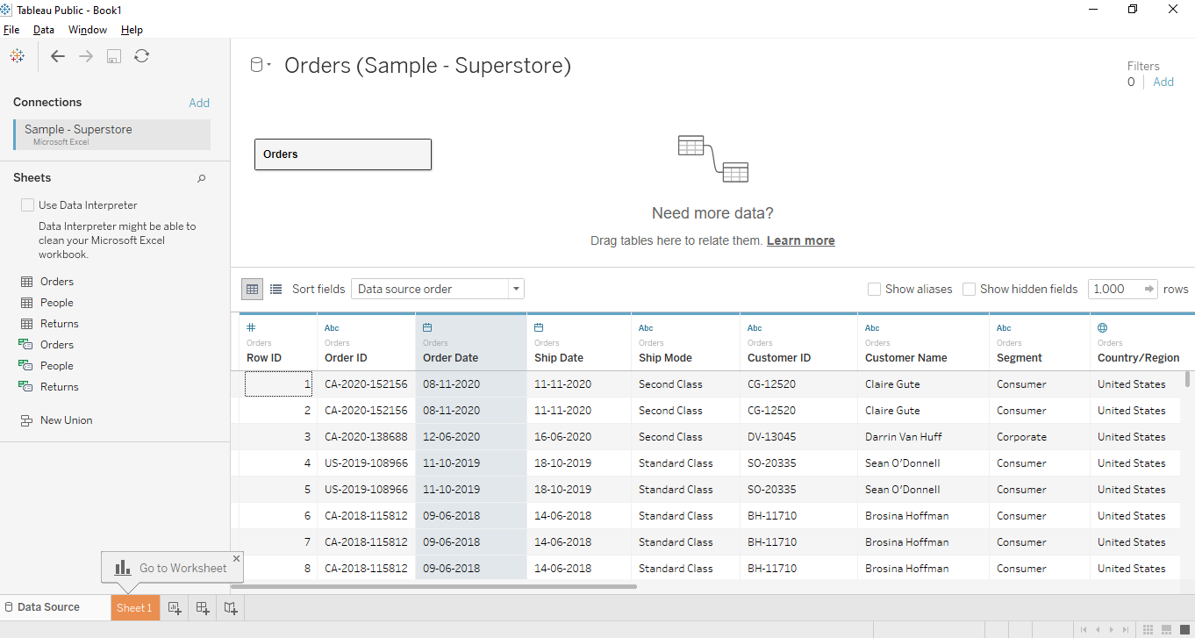Show sheet sorter grid view icon
Screen dimensions: 1195x638
pos(1148,629)
